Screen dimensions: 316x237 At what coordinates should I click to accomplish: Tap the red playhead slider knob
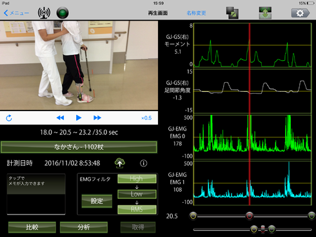pos(250,216)
